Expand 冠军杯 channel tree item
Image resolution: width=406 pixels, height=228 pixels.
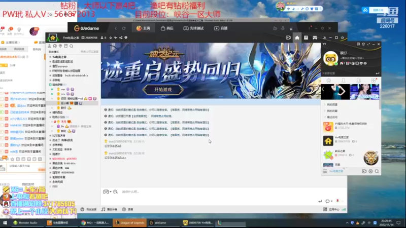click(x=50, y=172)
